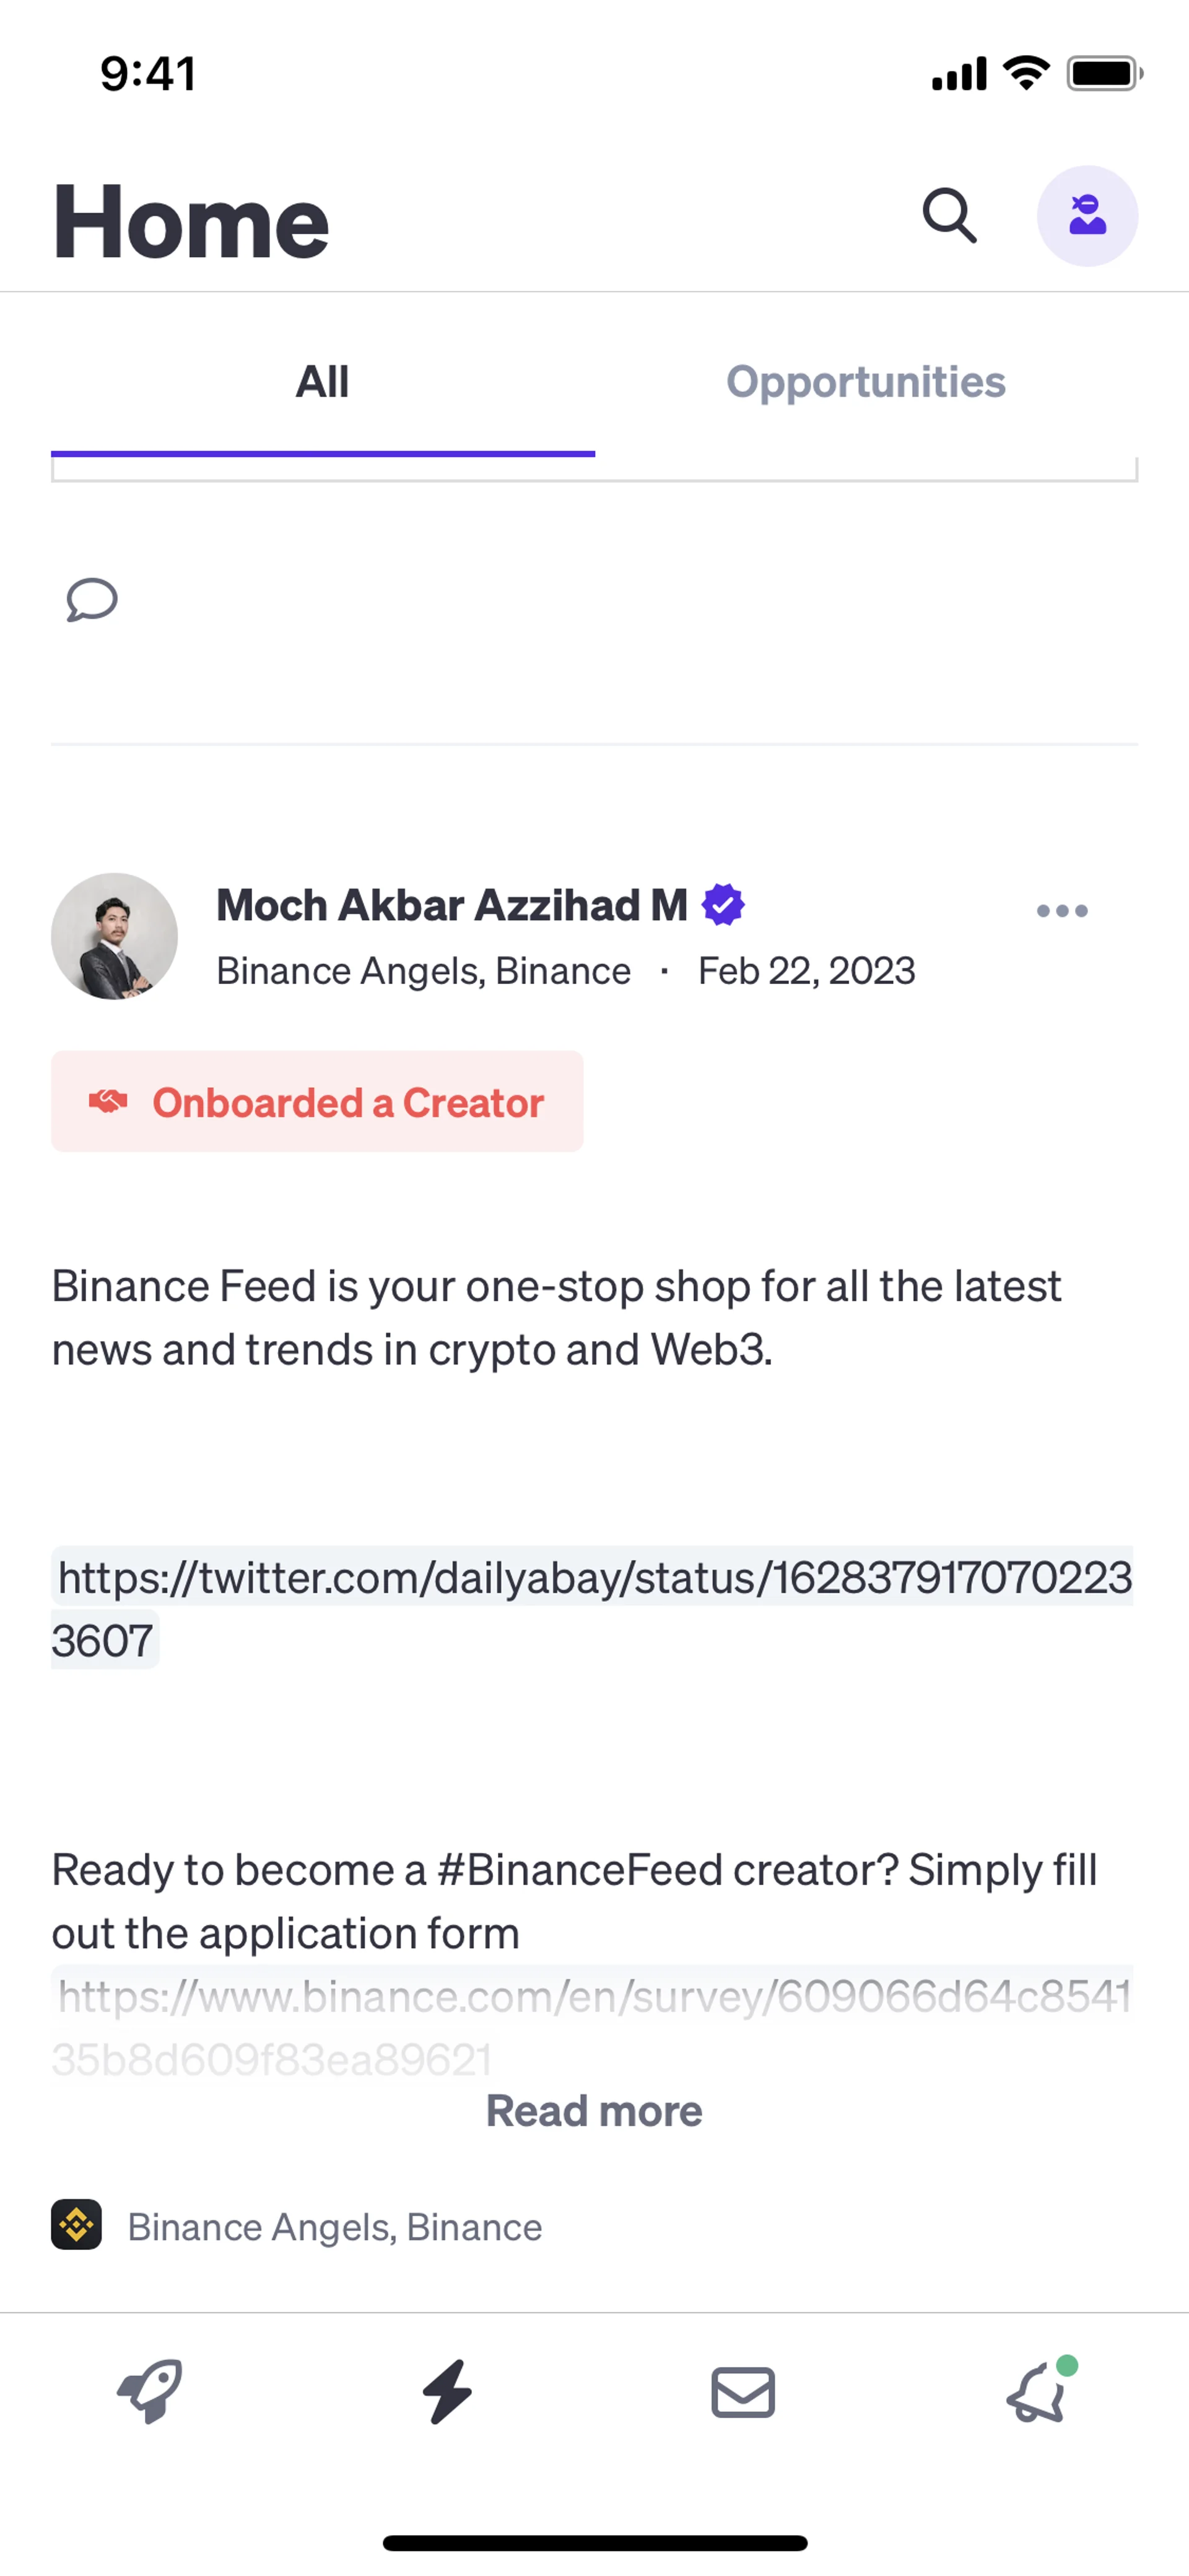Open the envelope messages icon

point(743,2392)
